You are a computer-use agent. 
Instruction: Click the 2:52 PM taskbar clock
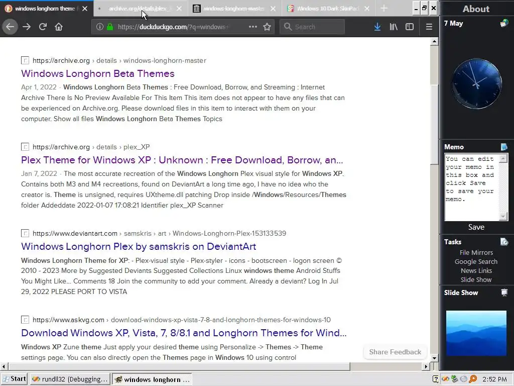494,379
